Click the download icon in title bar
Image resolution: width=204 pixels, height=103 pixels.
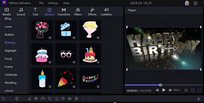[x=195, y=3]
